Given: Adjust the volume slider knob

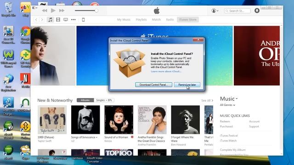Looking at the screenshot, I should tap(96, 11).
